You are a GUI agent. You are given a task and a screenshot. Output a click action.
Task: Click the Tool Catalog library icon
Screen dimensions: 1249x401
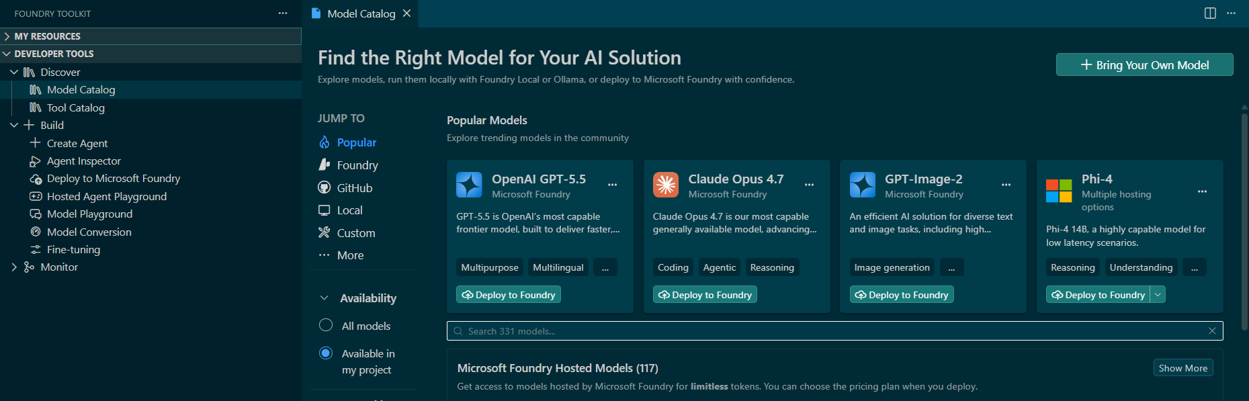[36, 107]
